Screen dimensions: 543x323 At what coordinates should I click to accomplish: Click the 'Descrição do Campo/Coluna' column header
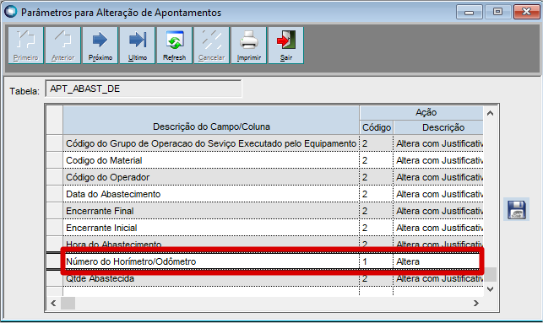click(211, 120)
